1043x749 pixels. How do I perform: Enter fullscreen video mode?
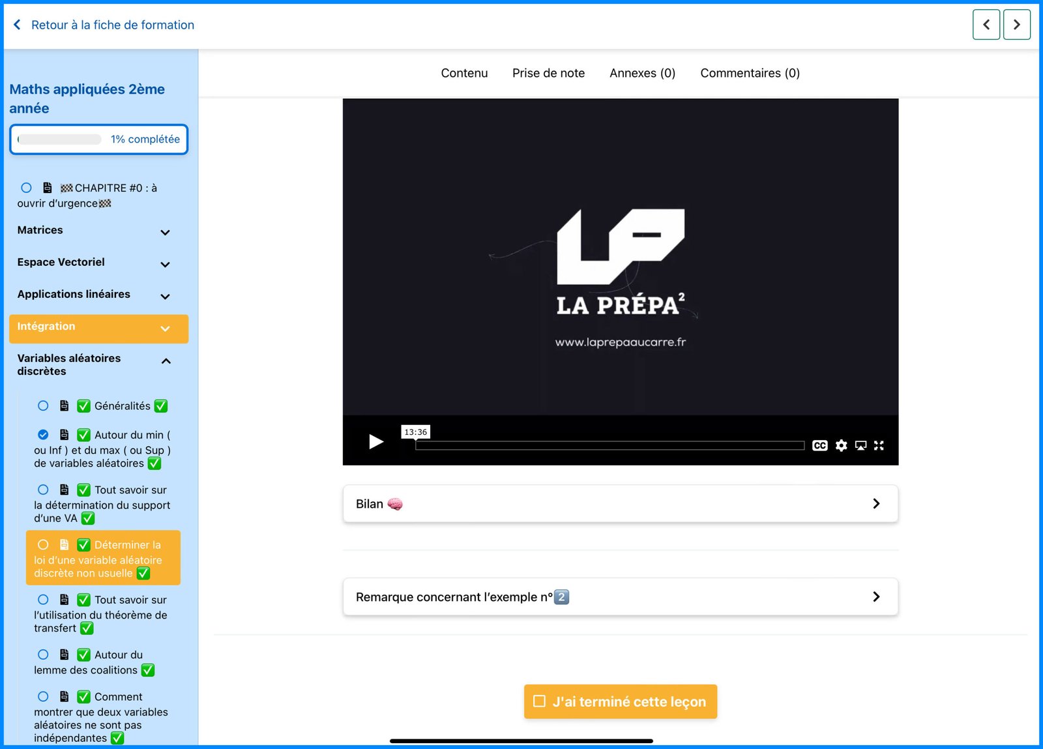(x=879, y=446)
